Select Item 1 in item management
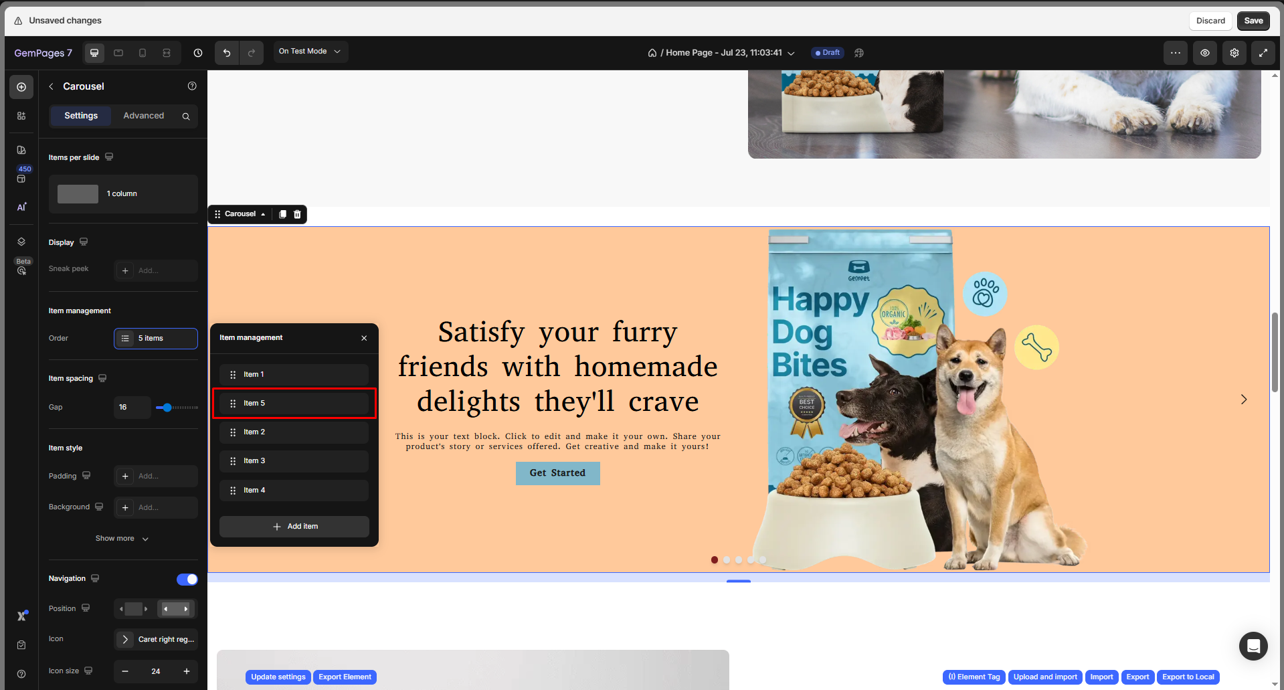Viewport: 1284px width, 690px height. point(294,375)
